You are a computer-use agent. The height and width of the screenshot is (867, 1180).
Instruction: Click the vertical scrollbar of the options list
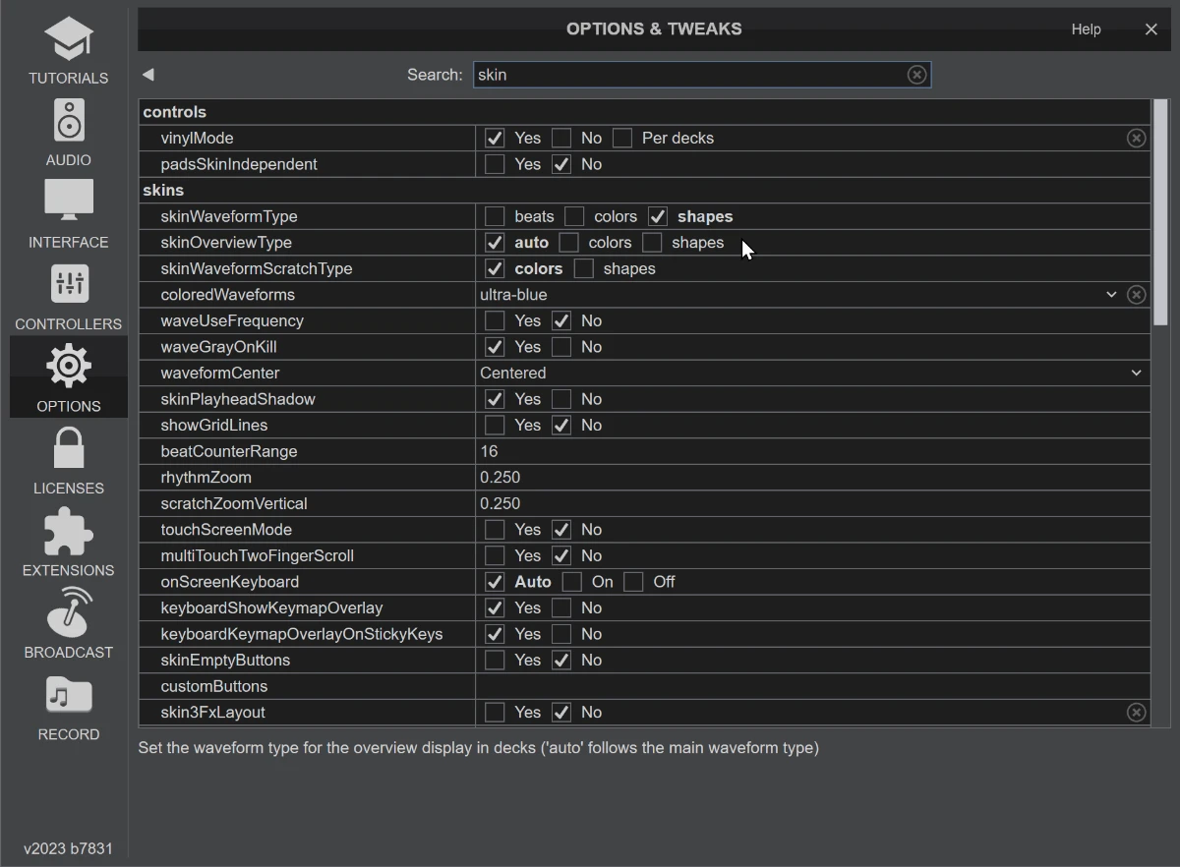[1160, 212]
